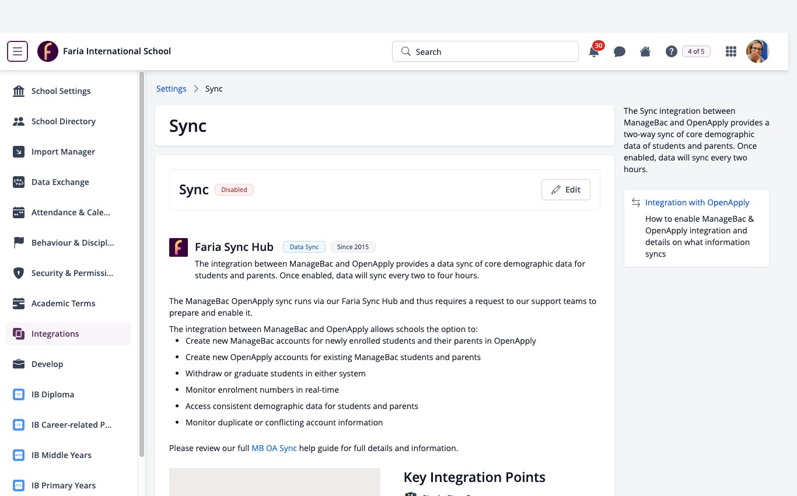This screenshot has height=496, width=797.
Task: Click 'Monitor enrolment numbers in real-time' bullet
Action: 262,390
